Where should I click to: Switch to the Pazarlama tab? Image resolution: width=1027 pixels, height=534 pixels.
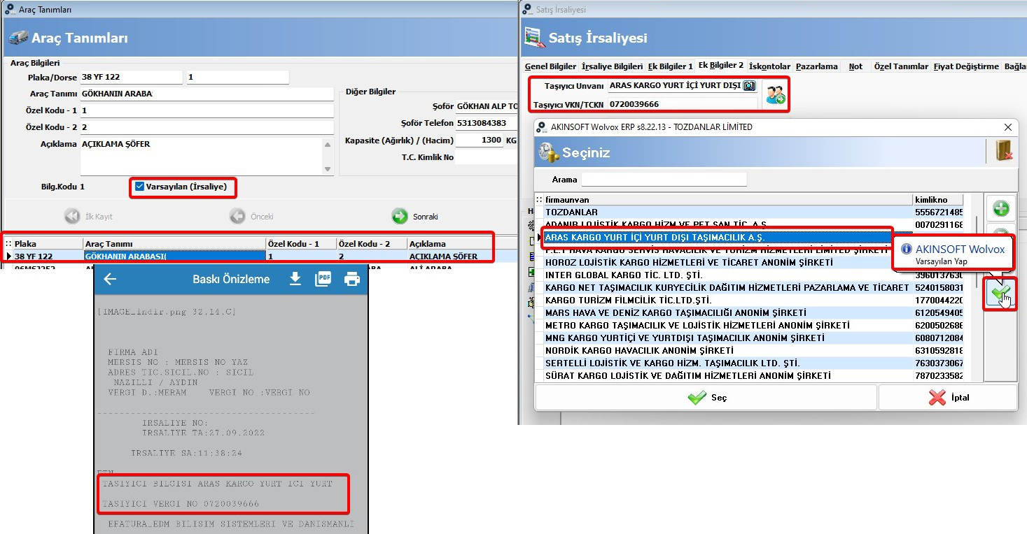(816, 66)
